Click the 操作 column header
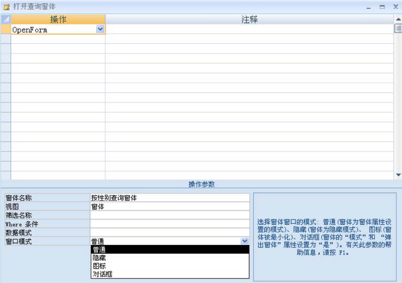The image size is (402, 283). pos(58,20)
